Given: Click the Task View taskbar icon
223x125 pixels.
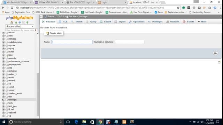Looking at the screenshot, I should (x=68, y=122).
